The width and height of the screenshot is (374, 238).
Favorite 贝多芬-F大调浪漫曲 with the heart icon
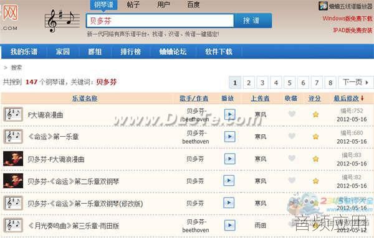tap(292, 158)
